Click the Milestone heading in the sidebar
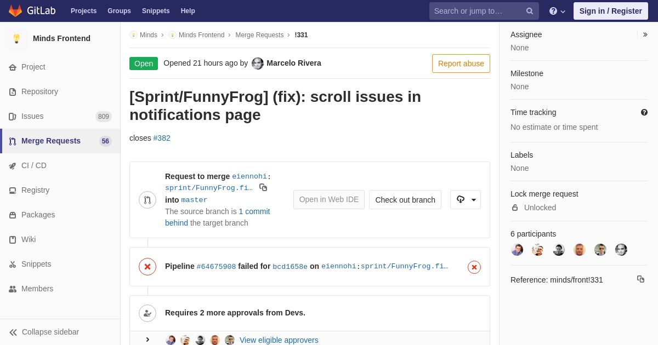Viewport: 658px width, 345px height. (527, 73)
